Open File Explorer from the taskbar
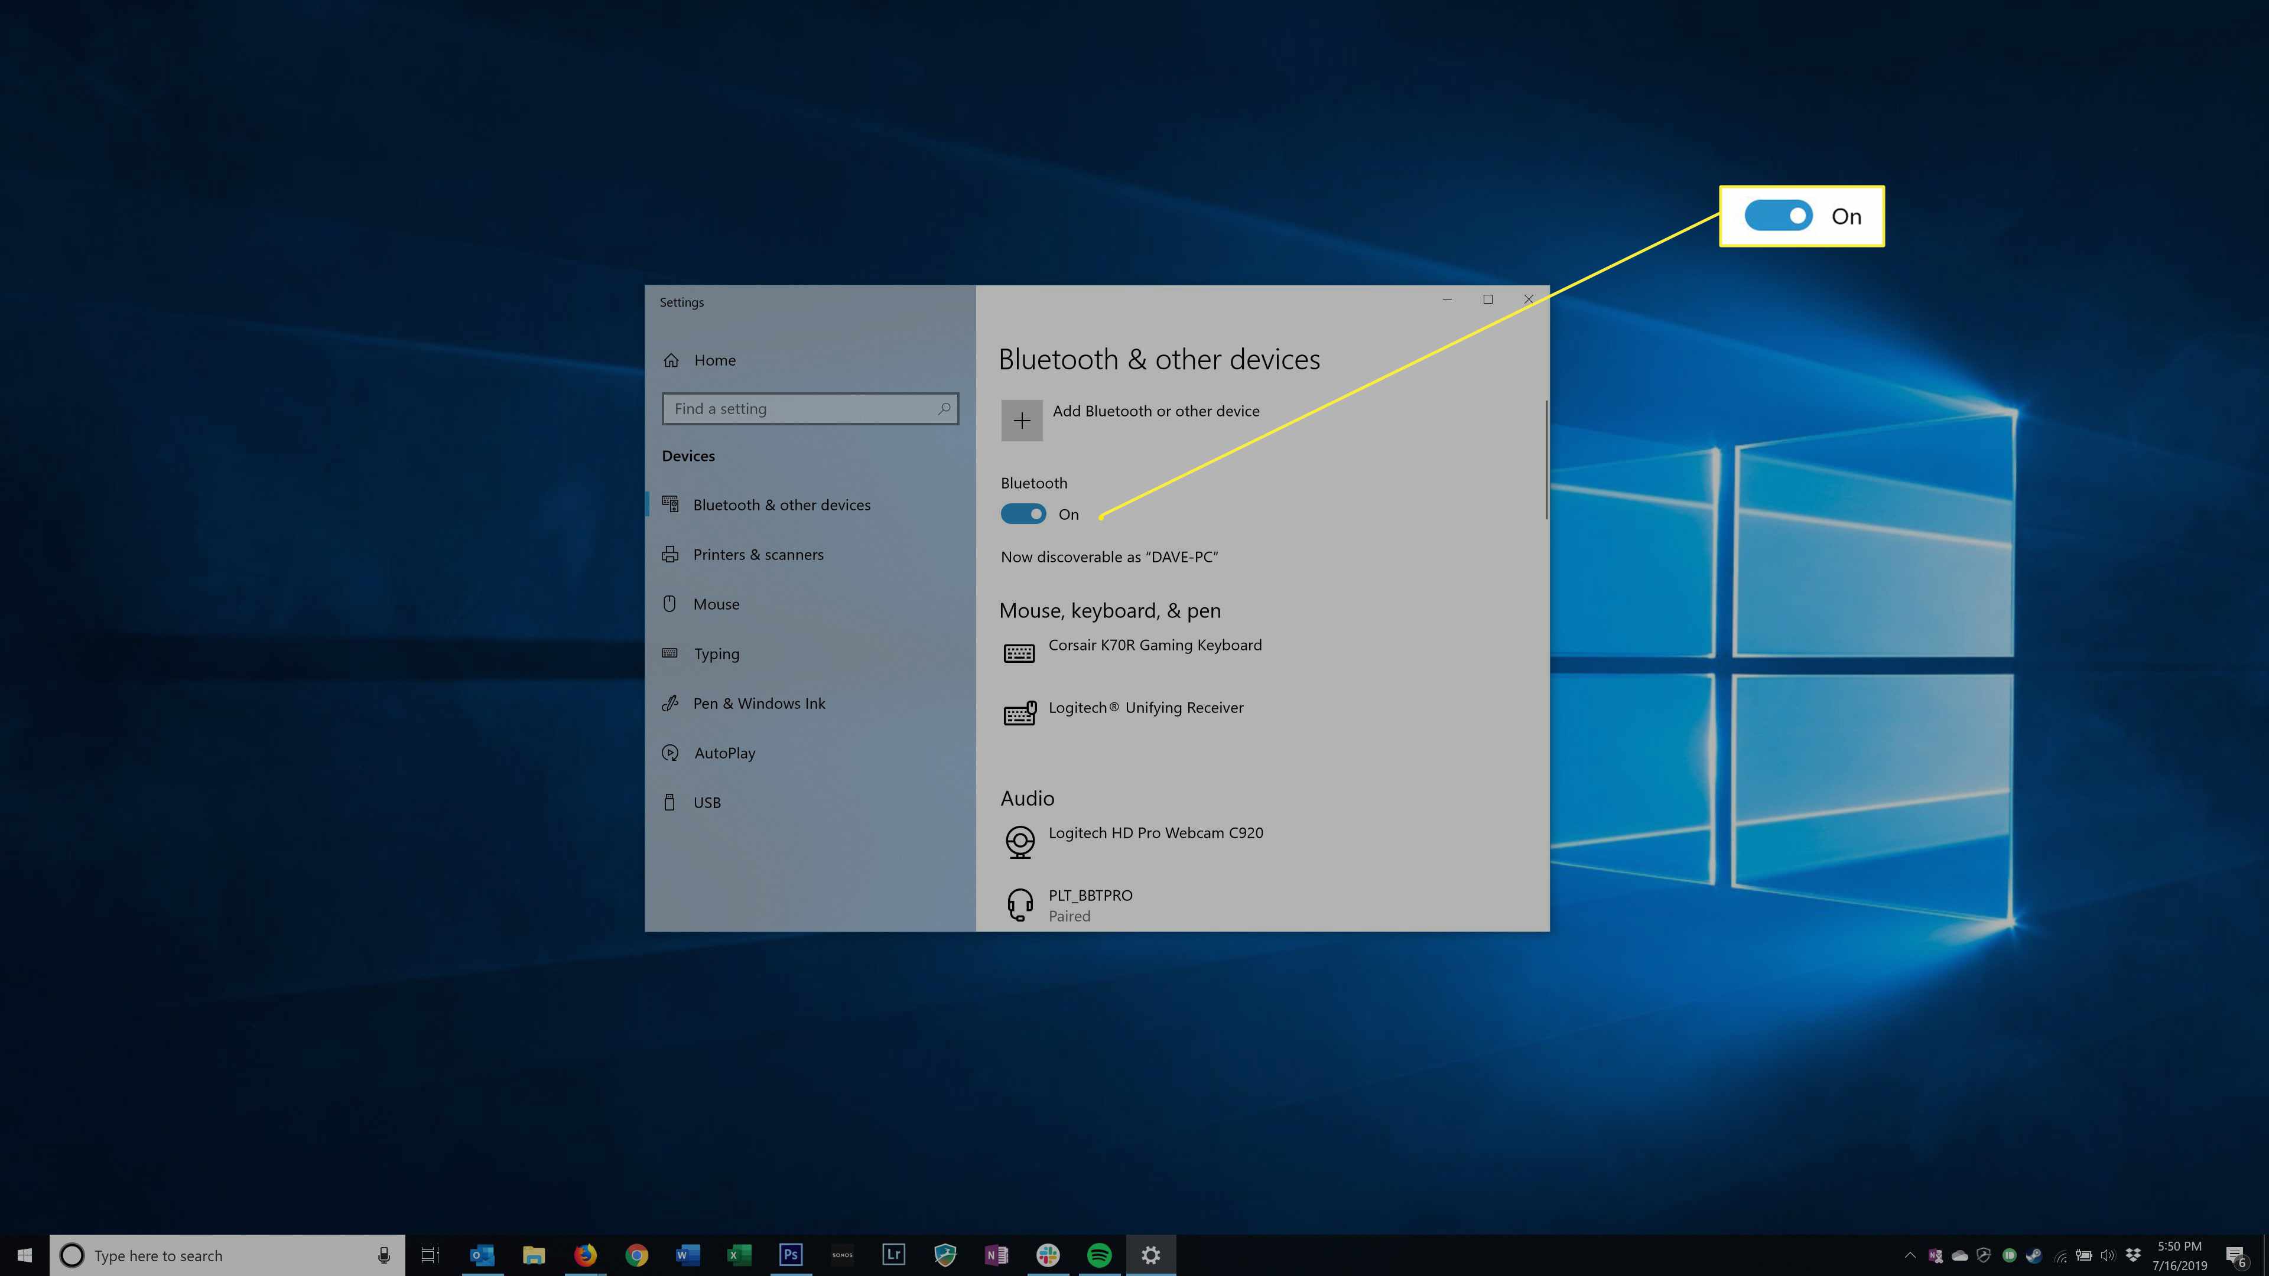The width and height of the screenshot is (2269, 1276). point(534,1255)
